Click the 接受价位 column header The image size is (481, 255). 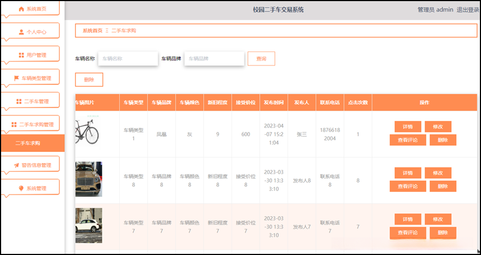(245, 103)
